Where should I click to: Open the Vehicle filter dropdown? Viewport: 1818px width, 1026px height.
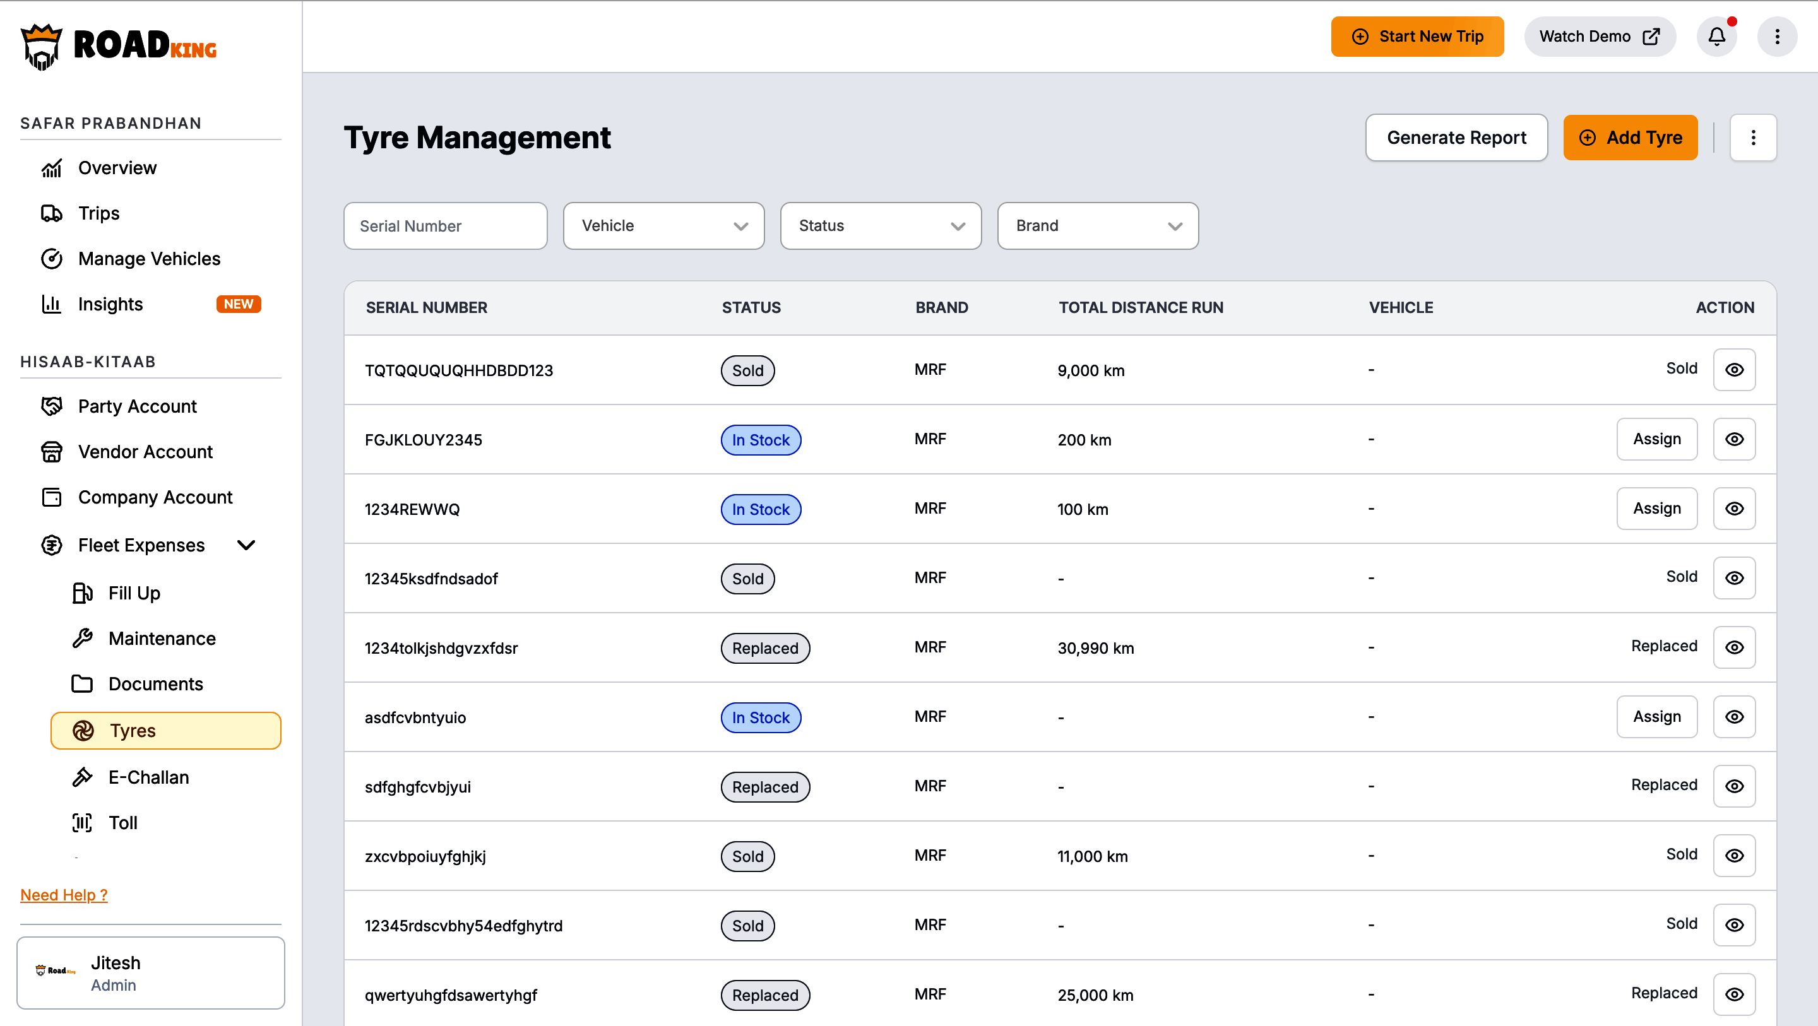coord(663,226)
